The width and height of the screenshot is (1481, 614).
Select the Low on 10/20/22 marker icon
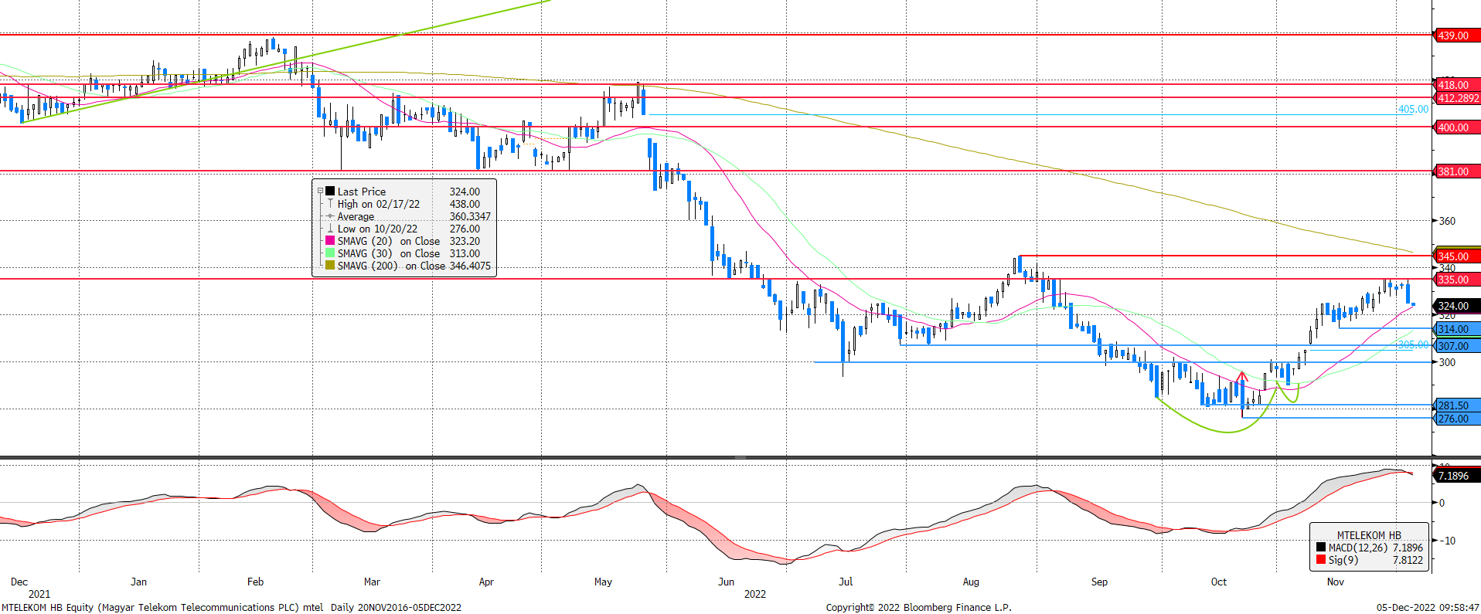(330, 229)
